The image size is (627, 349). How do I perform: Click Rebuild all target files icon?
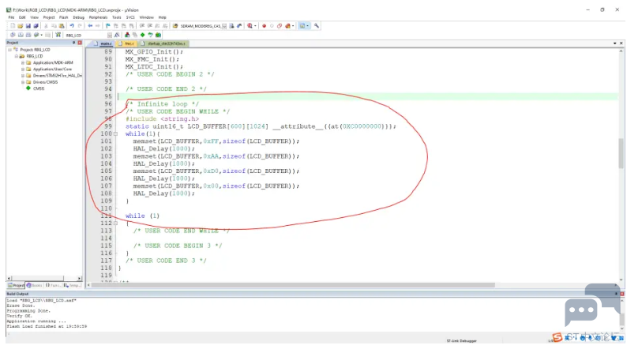(x=28, y=36)
